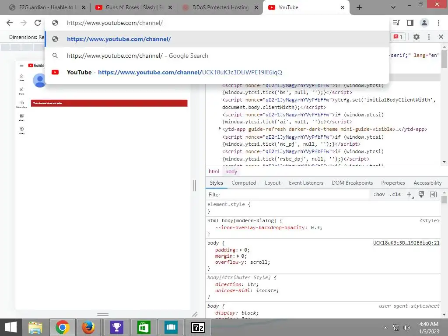Reload the page with refresh icon
The height and width of the screenshot is (336, 448).
pyautogui.click(x=38, y=23)
